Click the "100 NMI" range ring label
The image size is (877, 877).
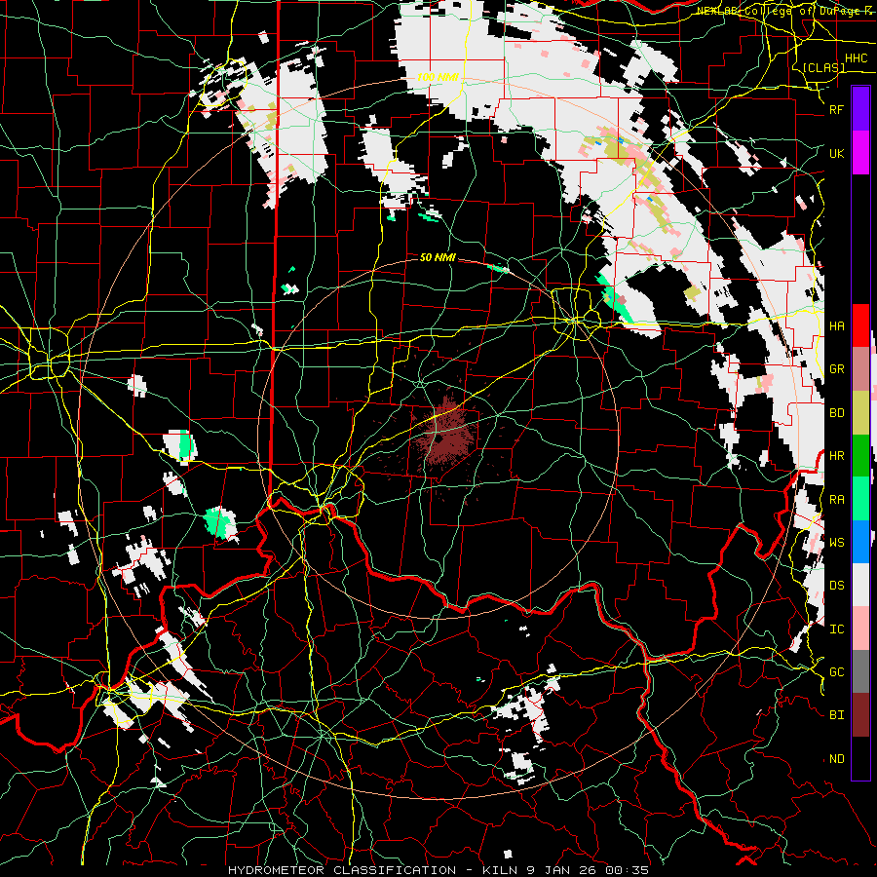(438, 77)
